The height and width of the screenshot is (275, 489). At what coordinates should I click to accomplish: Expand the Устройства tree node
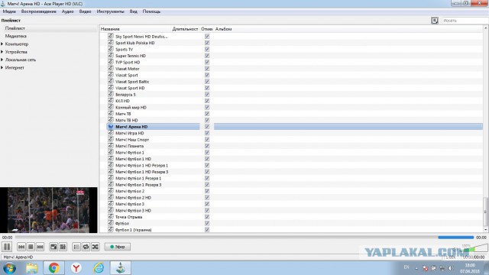[2, 52]
